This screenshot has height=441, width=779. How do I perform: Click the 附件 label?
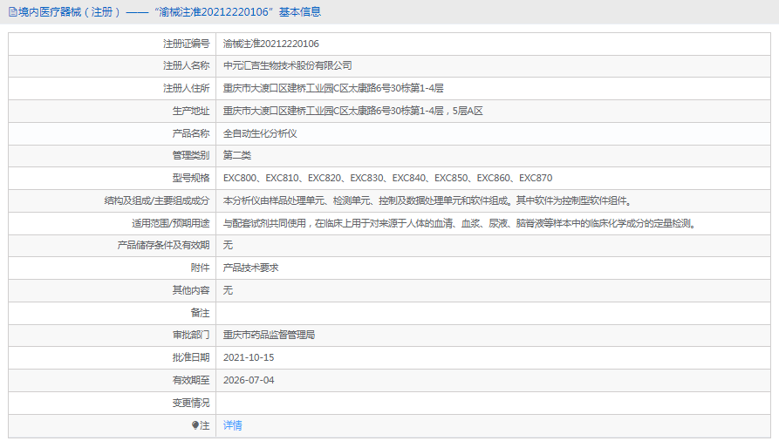[201, 268]
